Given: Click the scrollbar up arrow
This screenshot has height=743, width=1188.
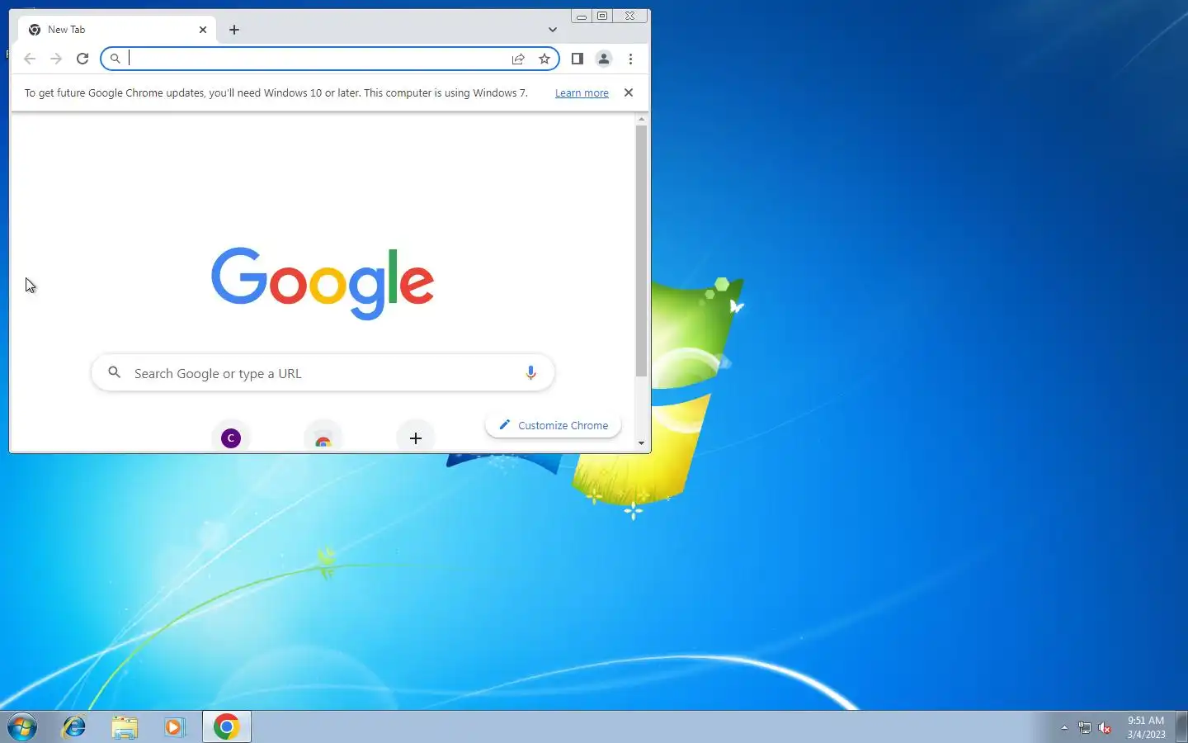Looking at the screenshot, I should (x=641, y=120).
